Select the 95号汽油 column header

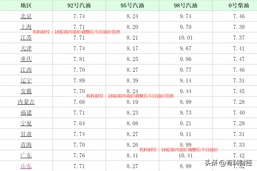click(132, 5)
